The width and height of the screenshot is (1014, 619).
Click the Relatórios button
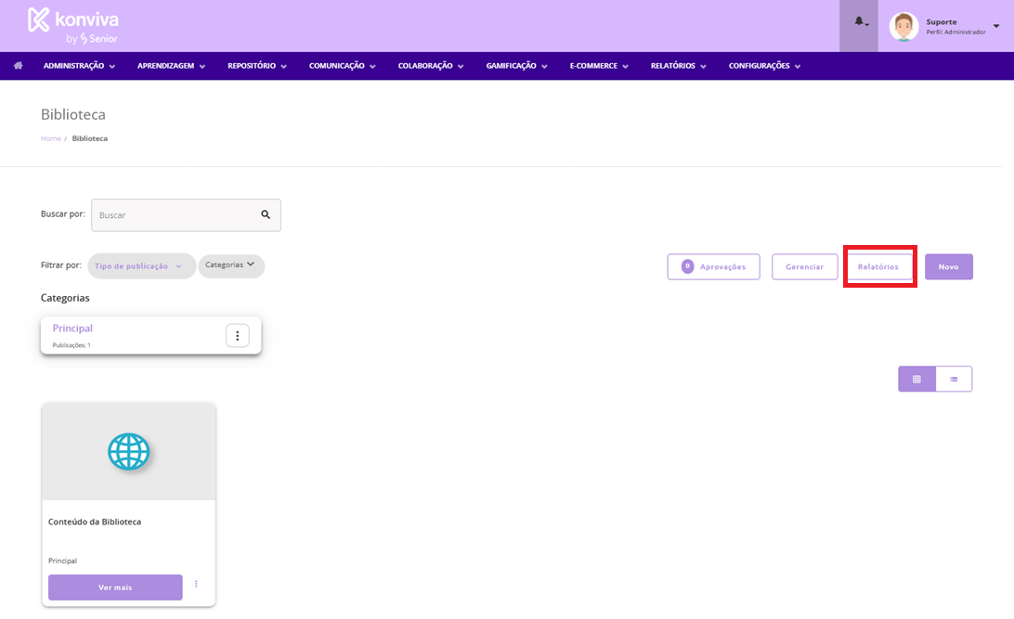[x=878, y=267]
